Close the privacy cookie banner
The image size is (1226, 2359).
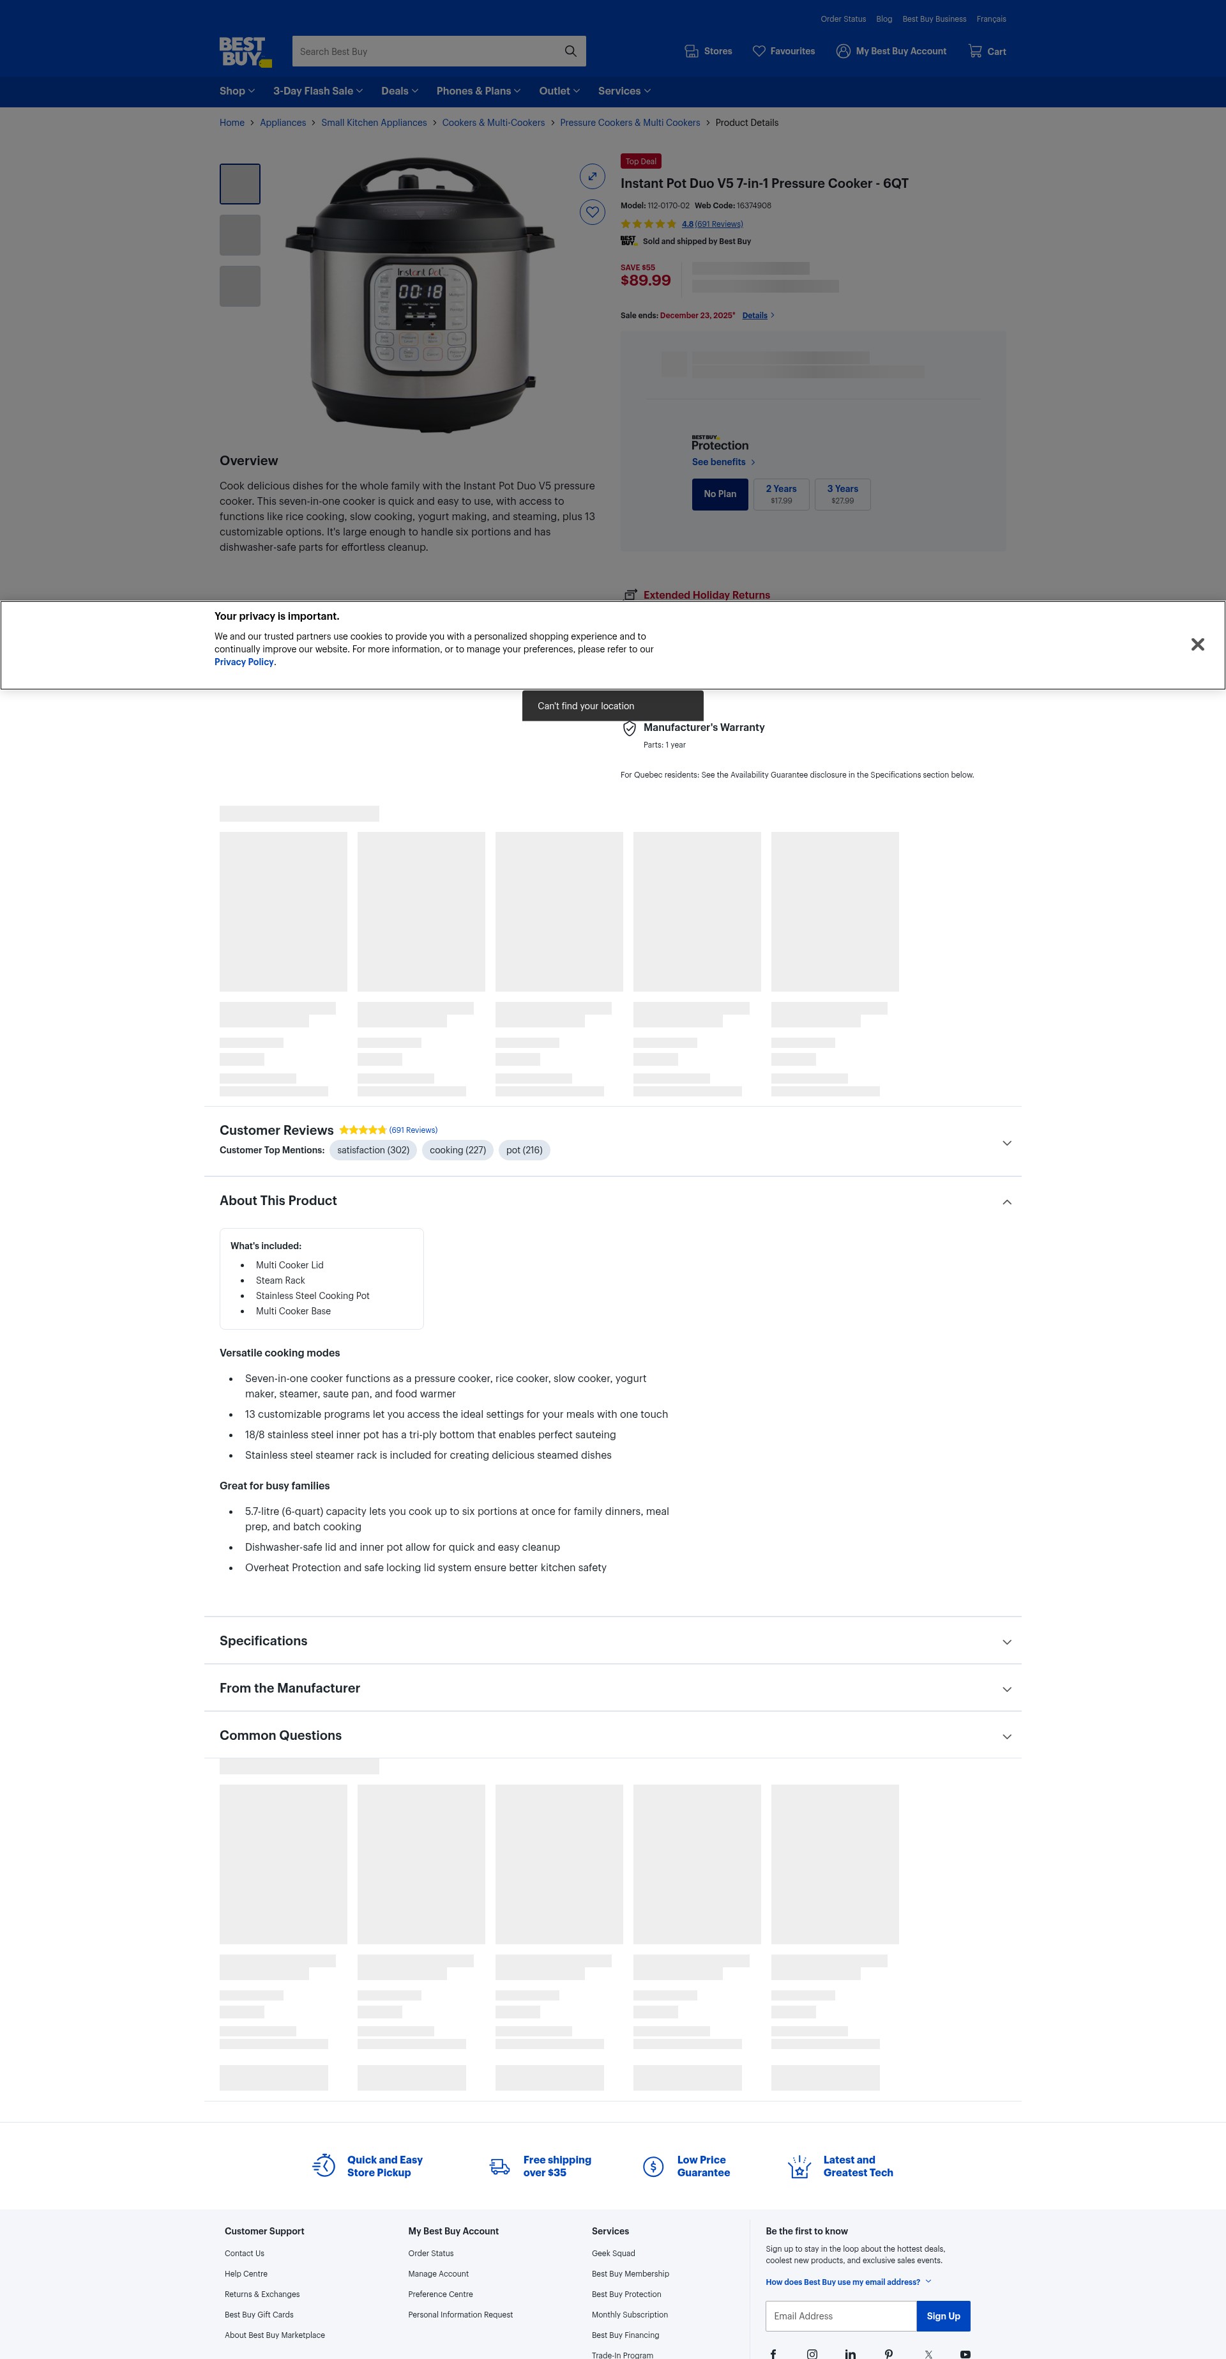(1197, 645)
